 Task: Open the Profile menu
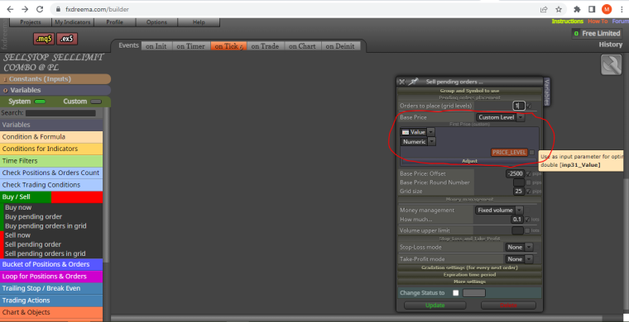tap(115, 22)
